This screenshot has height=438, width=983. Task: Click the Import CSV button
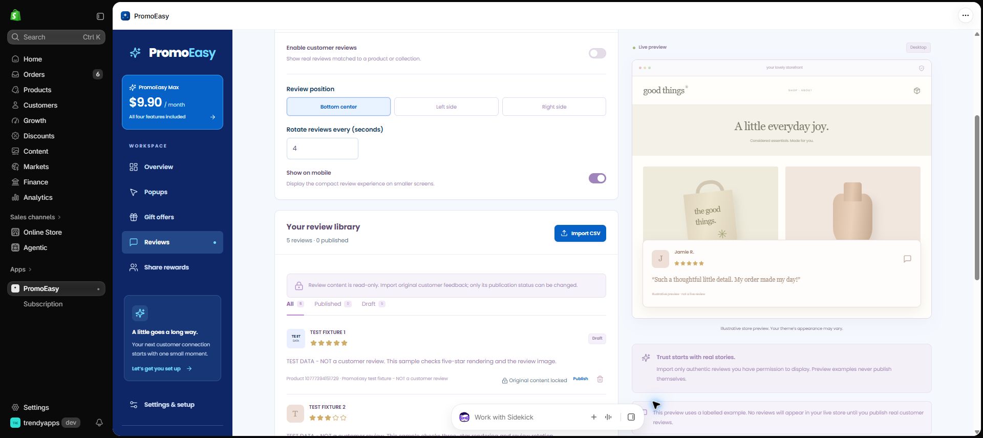coord(580,233)
